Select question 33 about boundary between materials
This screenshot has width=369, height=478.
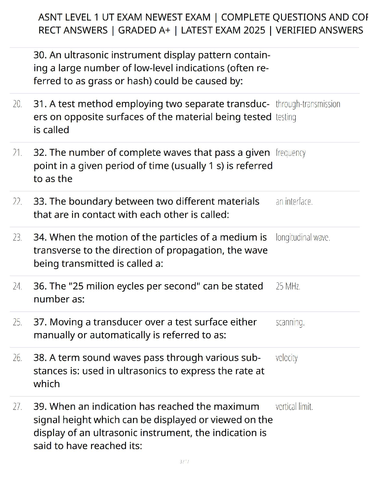pyautogui.click(x=146, y=208)
